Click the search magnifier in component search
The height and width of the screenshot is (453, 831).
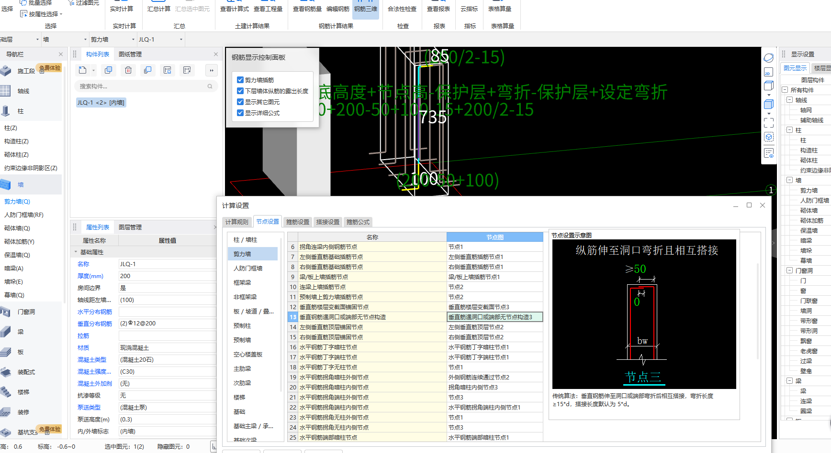[210, 86]
